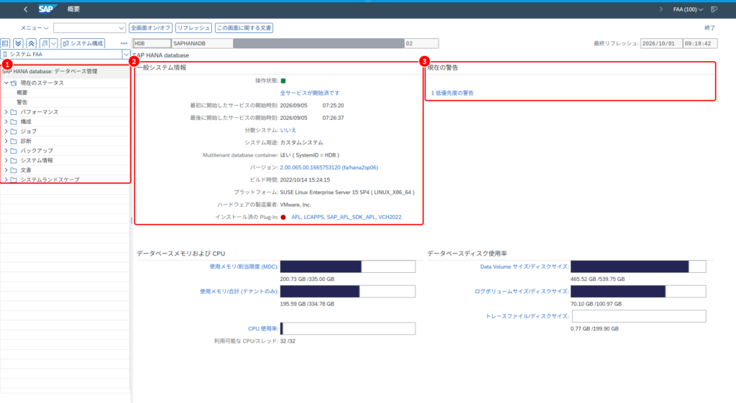Click the SAPHANADB field
736x403 pixels.
202,44
